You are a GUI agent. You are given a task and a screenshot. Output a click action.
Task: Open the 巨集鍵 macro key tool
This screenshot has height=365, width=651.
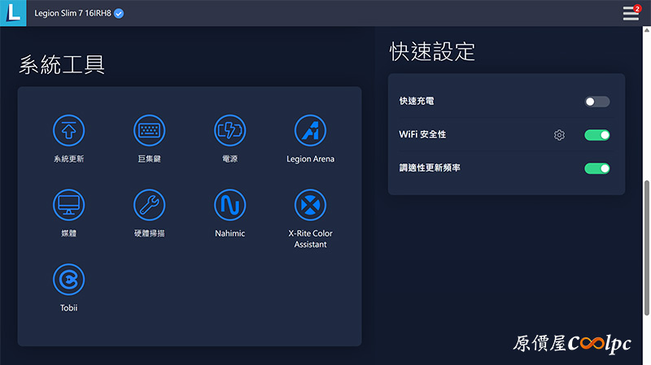(149, 130)
